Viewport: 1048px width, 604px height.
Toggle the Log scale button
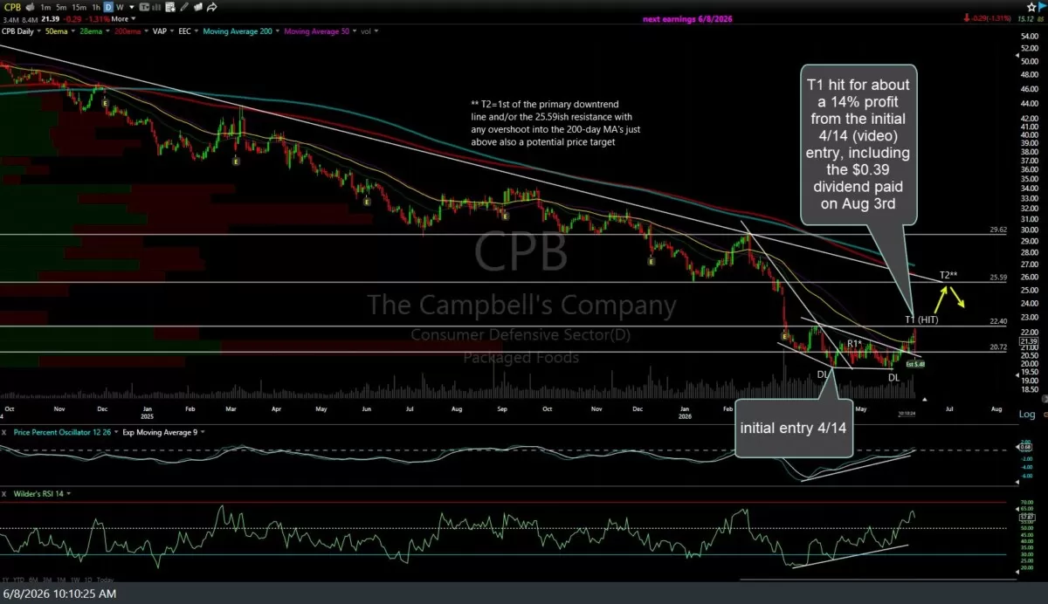1027,415
